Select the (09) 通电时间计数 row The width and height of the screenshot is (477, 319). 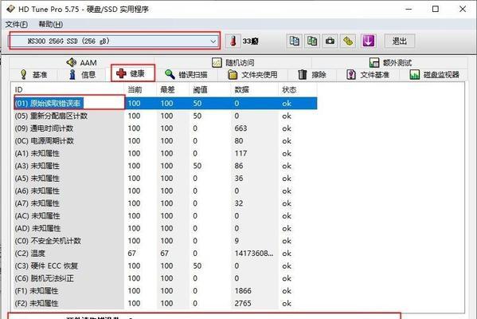click(x=165, y=128)
